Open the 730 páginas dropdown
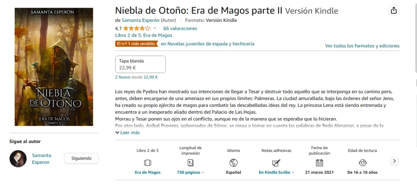The width and height of the screenshot is (417, 185). click(191, 172)
